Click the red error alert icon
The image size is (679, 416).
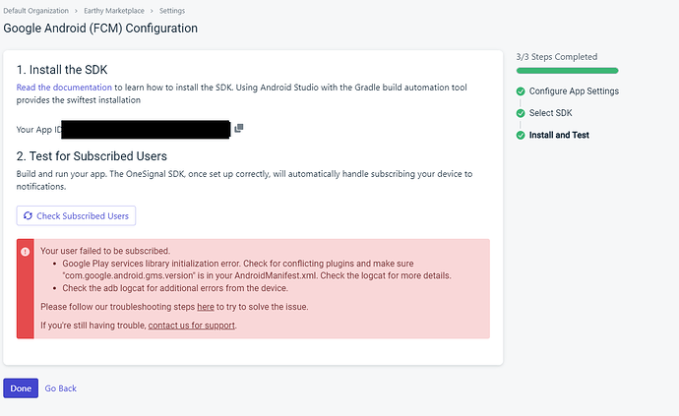tap(26, 252)
